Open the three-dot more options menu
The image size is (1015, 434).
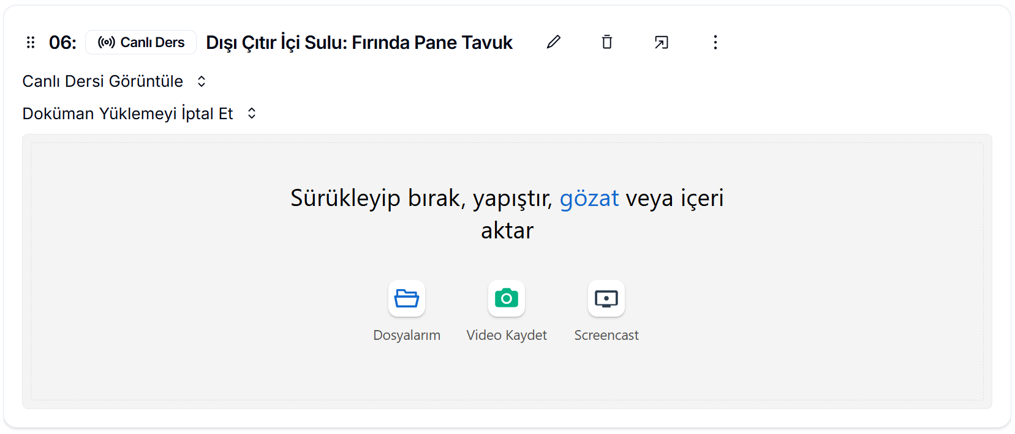click(715, 42)
